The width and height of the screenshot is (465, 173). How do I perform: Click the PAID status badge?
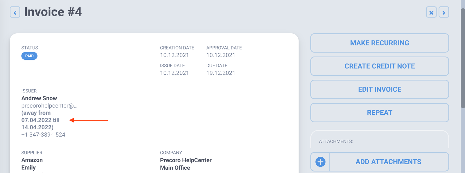coord(29,56)
